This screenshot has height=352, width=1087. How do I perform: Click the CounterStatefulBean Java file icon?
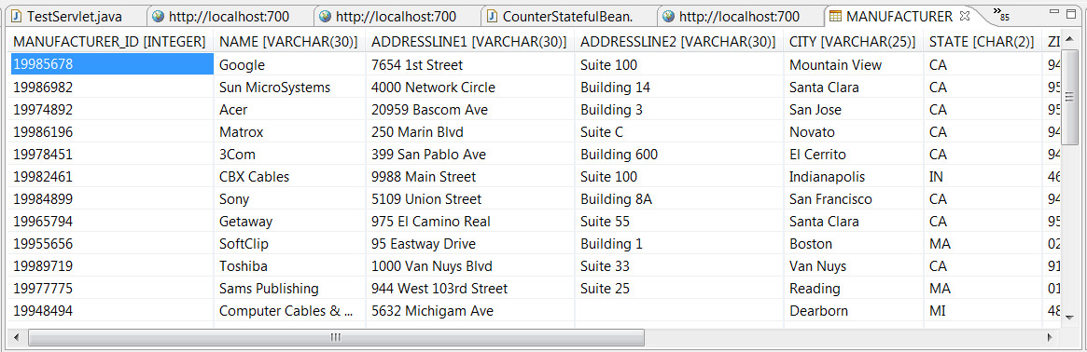(492, 17)
